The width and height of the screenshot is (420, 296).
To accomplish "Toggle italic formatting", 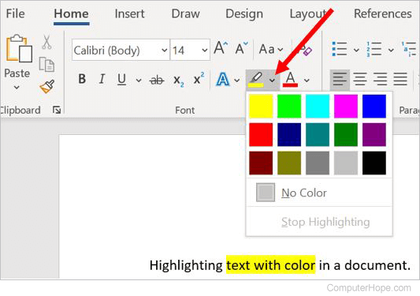I will coord(102,80).
